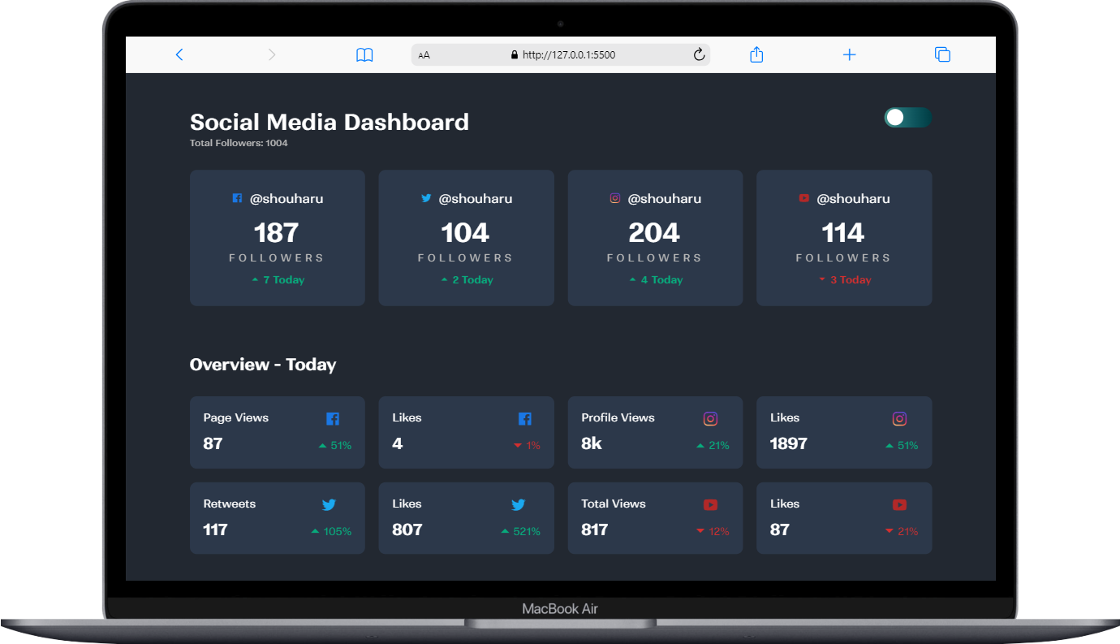Click the 817 total views value
Screen dimensions: 1120x644
tap(595, 529)
